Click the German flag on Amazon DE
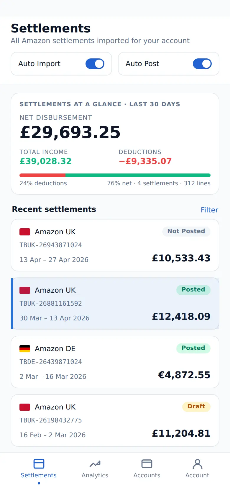The height and width of the screenshot is (498, 230). 25,349
